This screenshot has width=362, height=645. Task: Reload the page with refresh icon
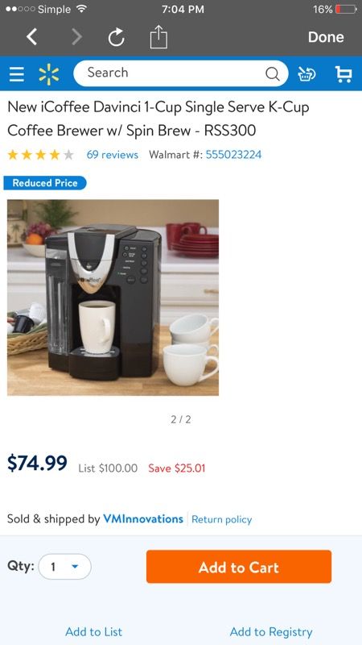click(116, 37)
